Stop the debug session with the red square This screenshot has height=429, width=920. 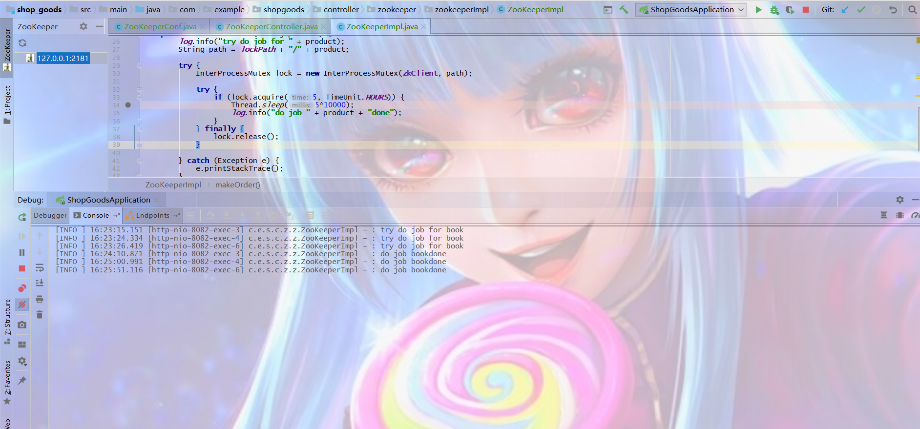click(x=22, y=268)
